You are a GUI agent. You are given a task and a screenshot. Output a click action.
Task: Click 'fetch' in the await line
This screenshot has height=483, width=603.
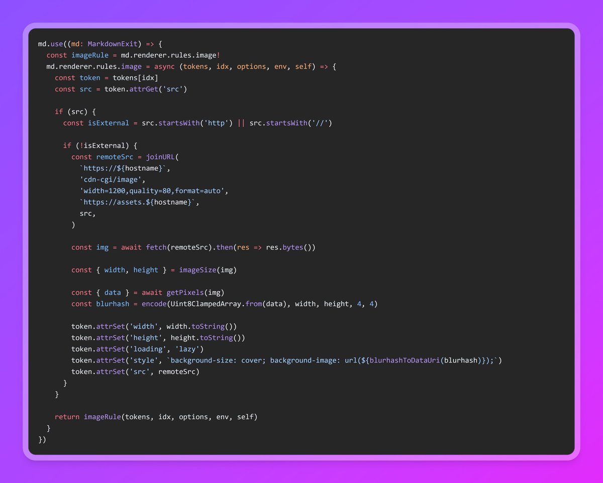156,247
